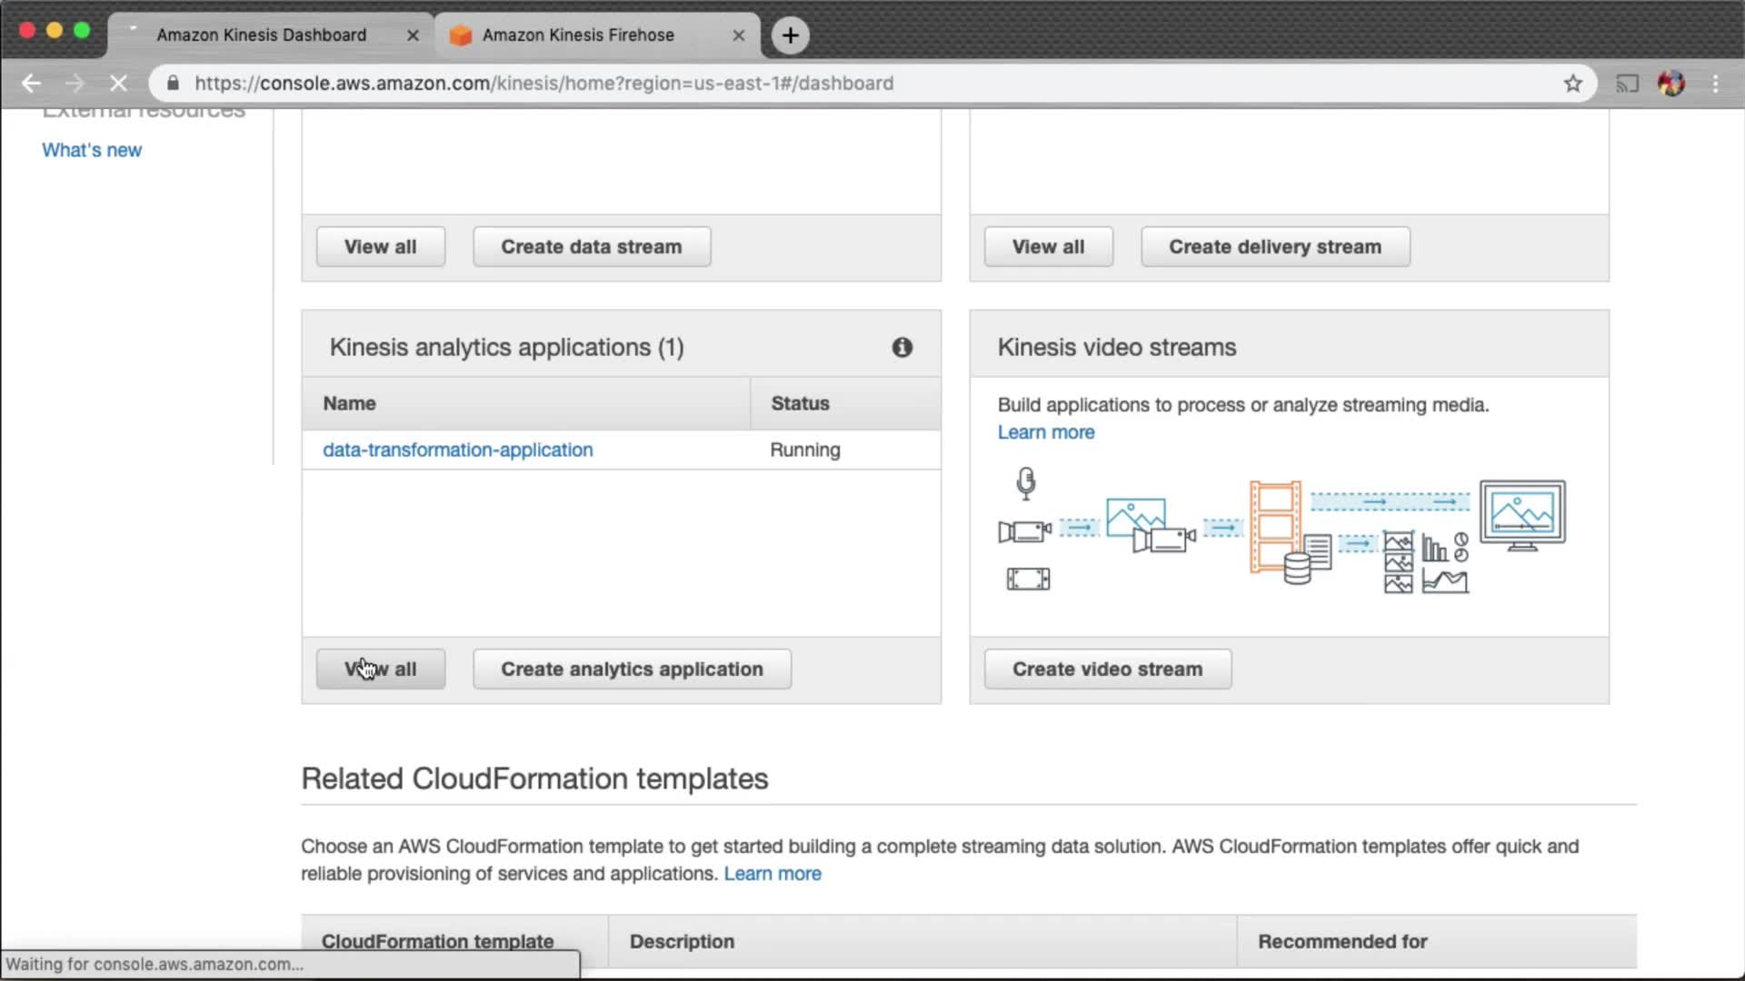Close the Amazon Kinesis Firehose tab
The width and height of the screenshot is (1745, 981).
[x=738, y=35]
